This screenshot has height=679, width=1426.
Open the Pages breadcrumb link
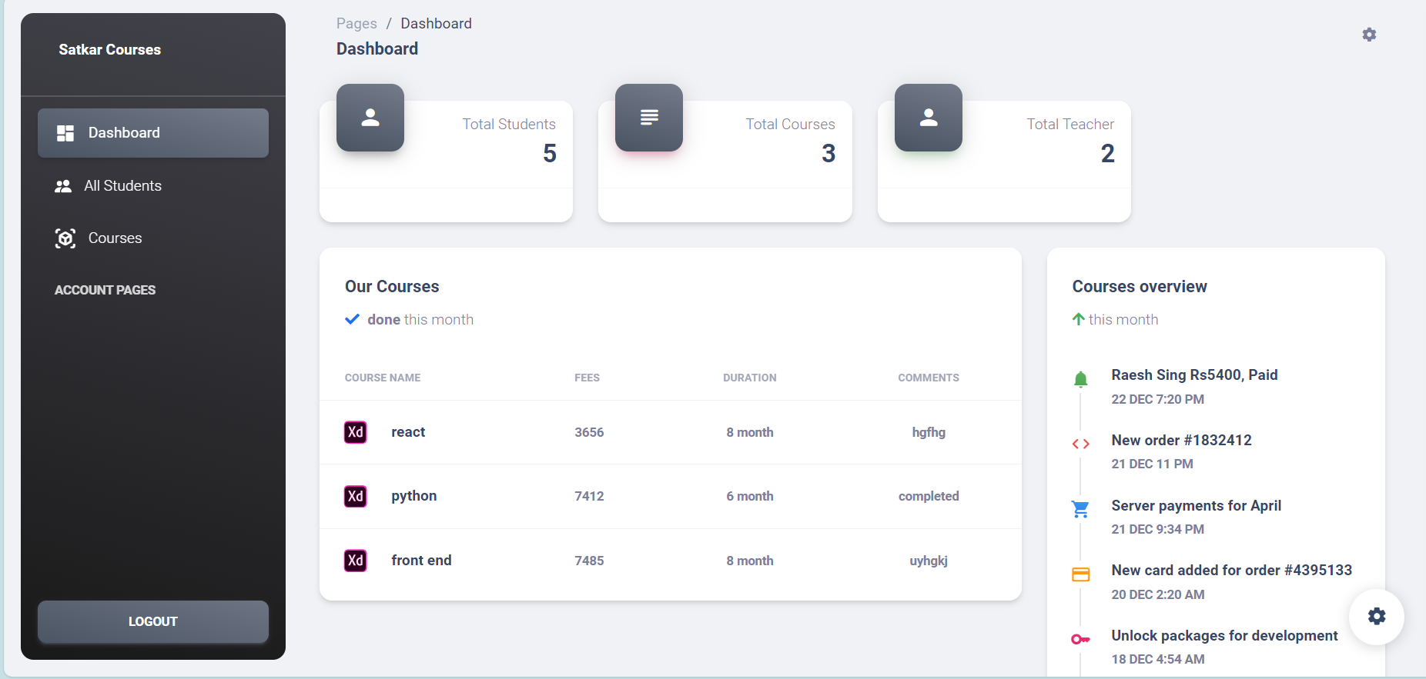pos(356,24)
